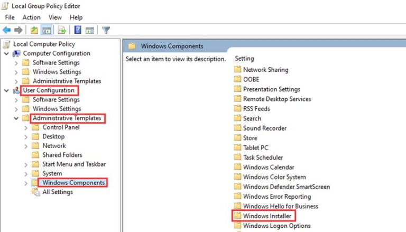Open the File menu

point(10,17)
